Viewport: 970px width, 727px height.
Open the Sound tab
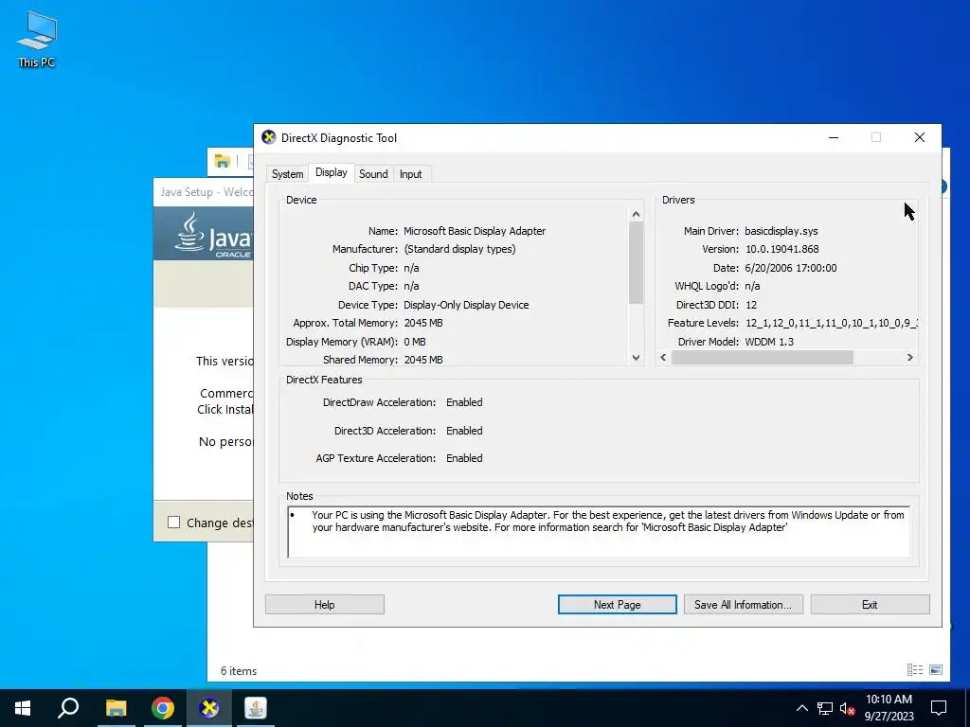[373, 174]
